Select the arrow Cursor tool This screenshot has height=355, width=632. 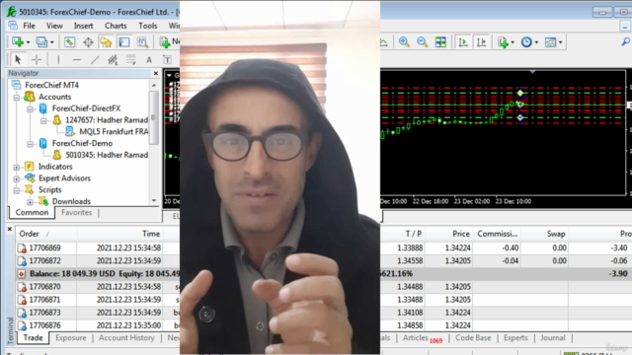(x=18, y=60)
